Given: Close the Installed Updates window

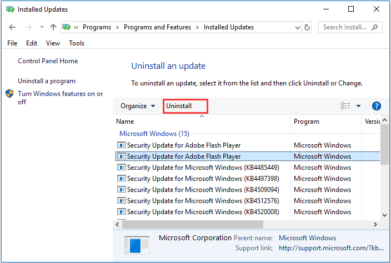Looking at the screenshot, I should point(377,9).
